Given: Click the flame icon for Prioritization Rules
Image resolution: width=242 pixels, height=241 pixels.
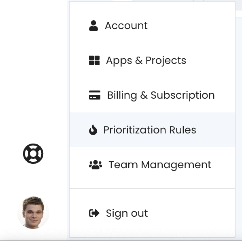Looking at the screenshot, I should (x=93, y=130).
